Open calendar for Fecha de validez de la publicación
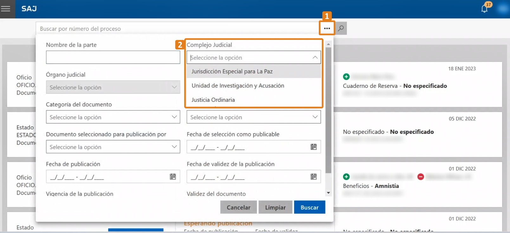The width and height of the screenshot is (510, 233). pos(313,177)
